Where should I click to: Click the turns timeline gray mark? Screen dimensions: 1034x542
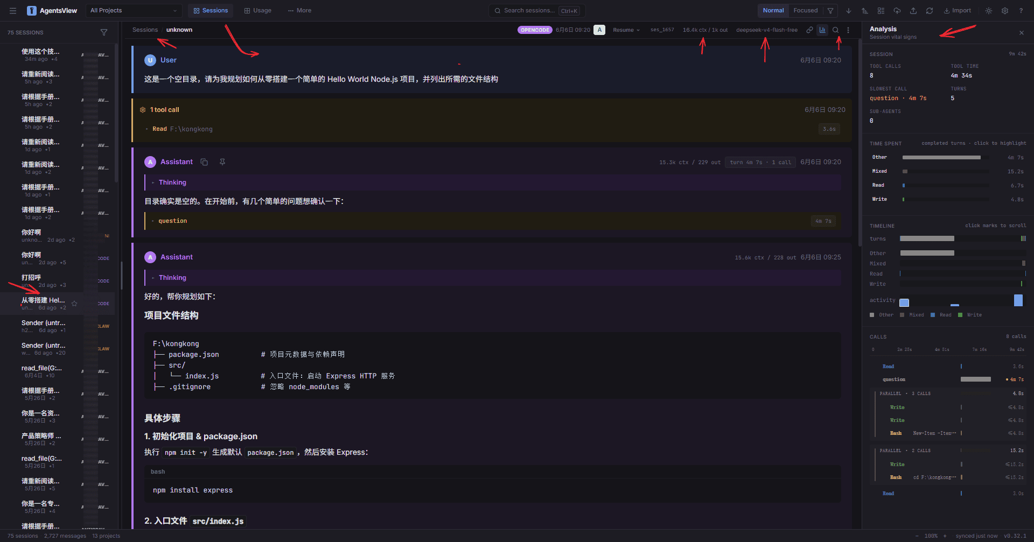coord(927,238)
